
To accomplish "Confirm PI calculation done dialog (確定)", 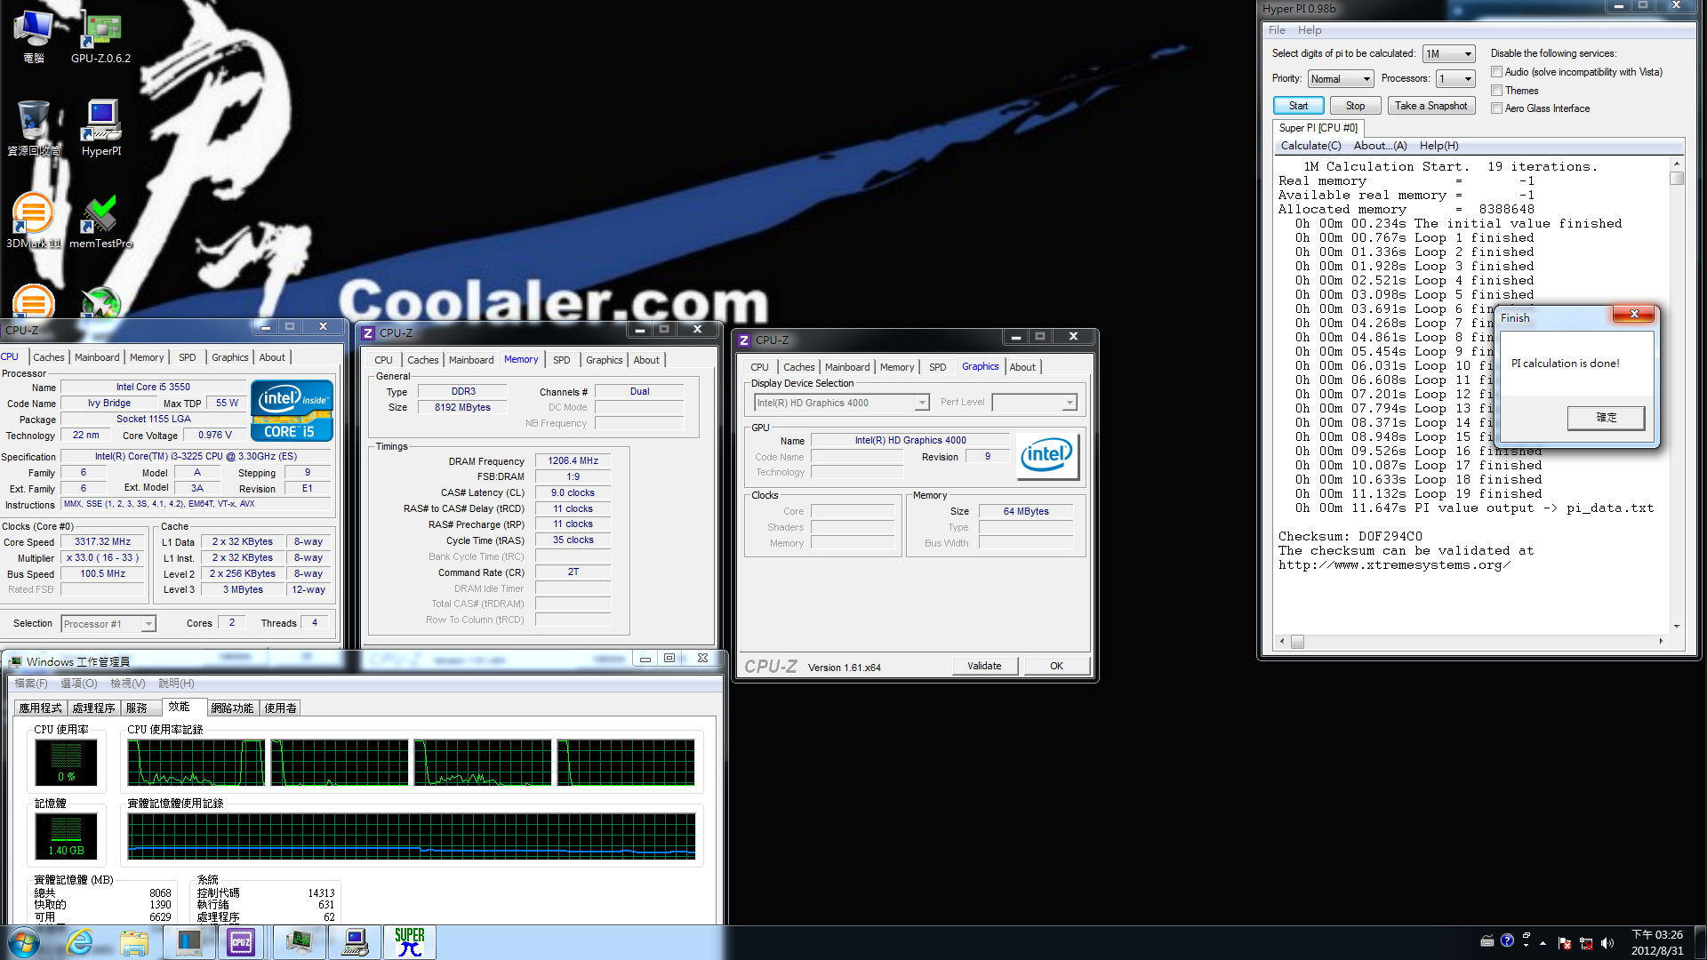I will click(1606, 418).
